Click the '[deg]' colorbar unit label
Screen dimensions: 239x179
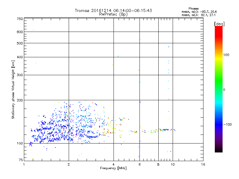click(x=219, y=24)
